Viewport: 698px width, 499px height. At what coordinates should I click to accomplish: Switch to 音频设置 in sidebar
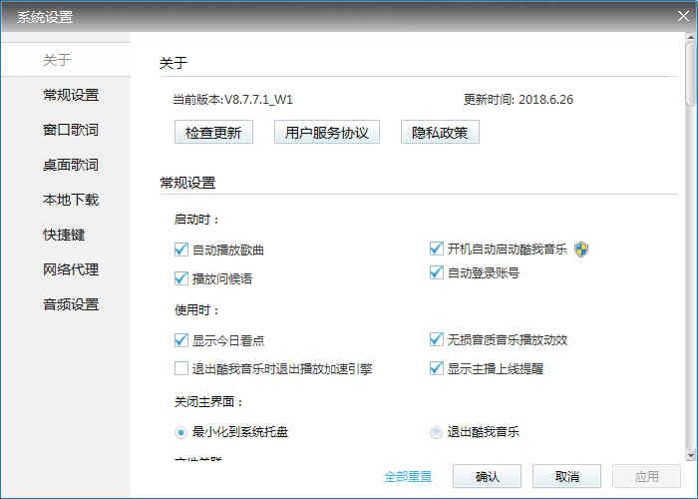point(71,304)
